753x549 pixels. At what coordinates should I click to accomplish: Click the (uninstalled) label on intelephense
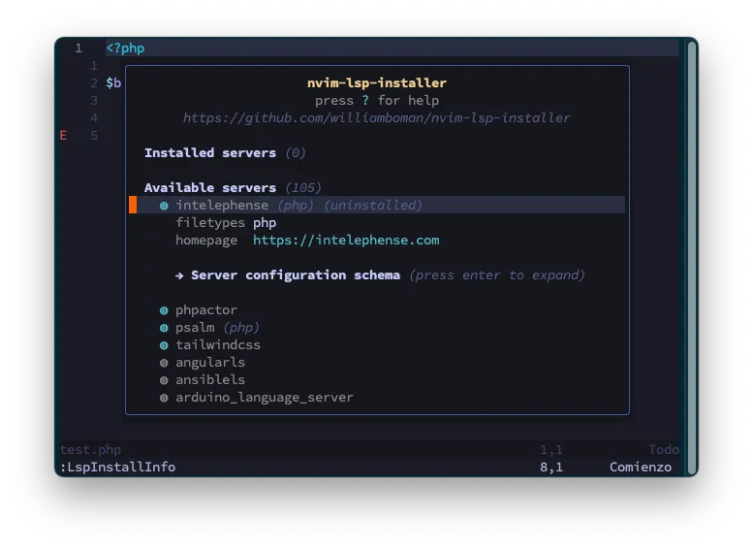(x=373, y=206)
